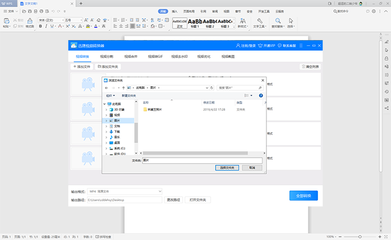The width and height of the screenshot is (391, 240).
Task: Toggle bold formatting in WPS ribbon
Action: tap(40, 26)
